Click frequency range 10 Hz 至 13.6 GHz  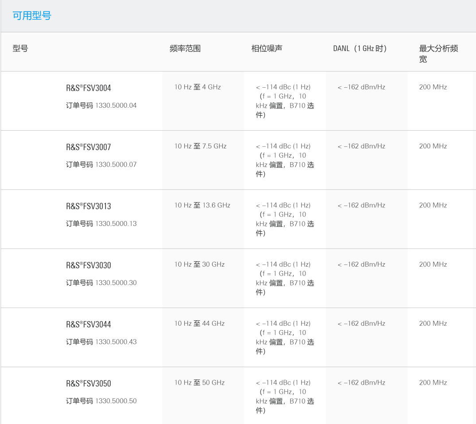(x=202, y=205)
